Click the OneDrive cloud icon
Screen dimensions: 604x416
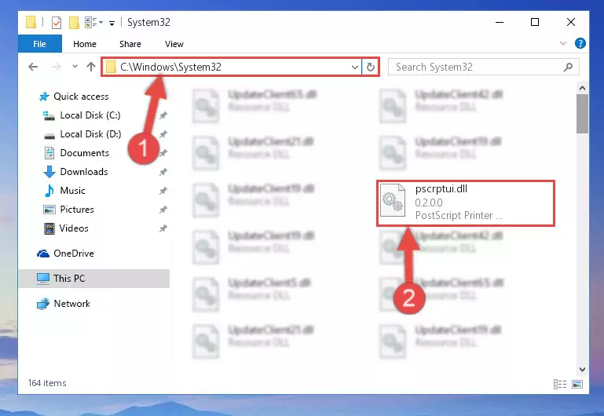point(43,254)
